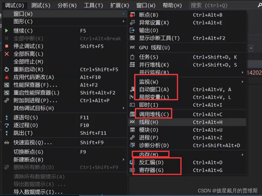Select 切换断点(G) menu entry
Viewport: 262px width, 196px height.
pos(65,152)
